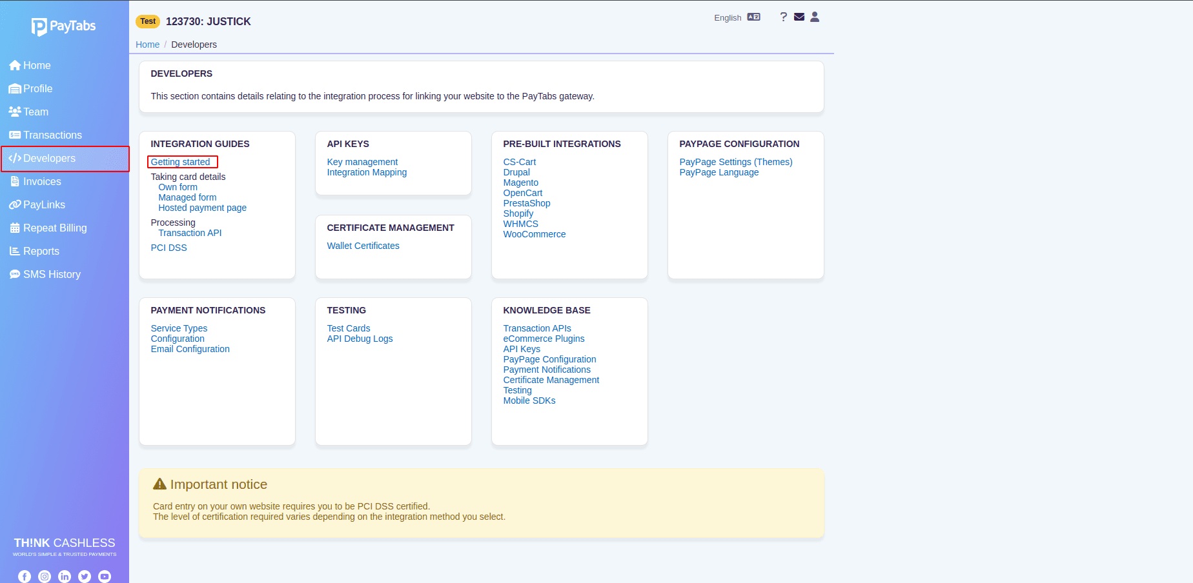Open the user account icon

point(815,17)
